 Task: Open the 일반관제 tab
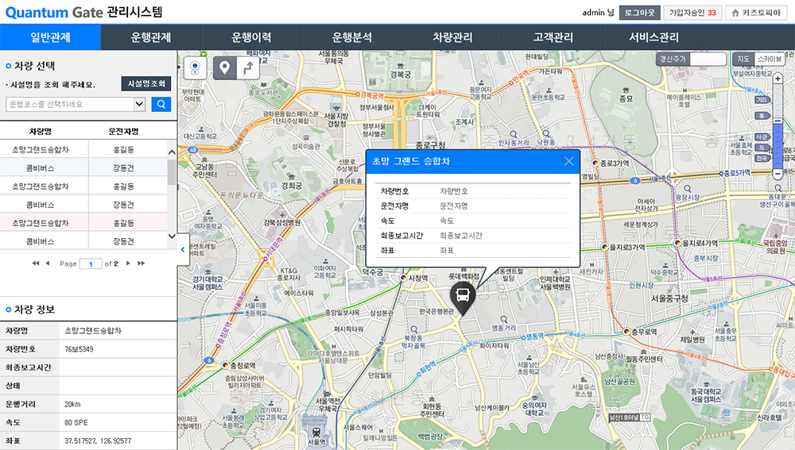coord(50,37)
